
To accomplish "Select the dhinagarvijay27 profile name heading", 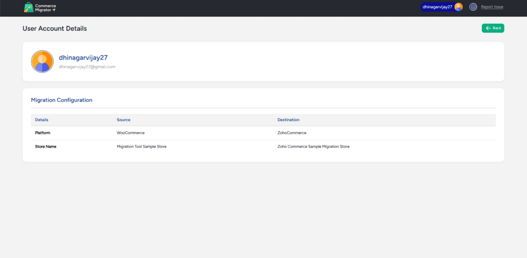I will click(83, 57).
